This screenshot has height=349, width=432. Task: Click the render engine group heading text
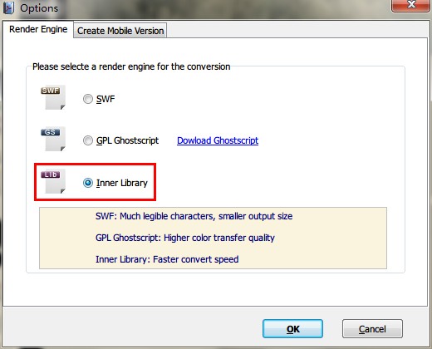(131, 66)
